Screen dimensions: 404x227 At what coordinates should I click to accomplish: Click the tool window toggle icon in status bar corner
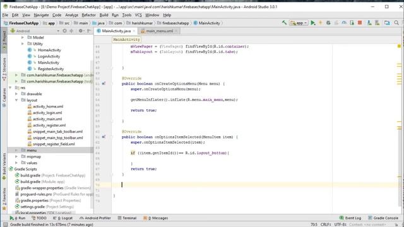coord(5,224)
